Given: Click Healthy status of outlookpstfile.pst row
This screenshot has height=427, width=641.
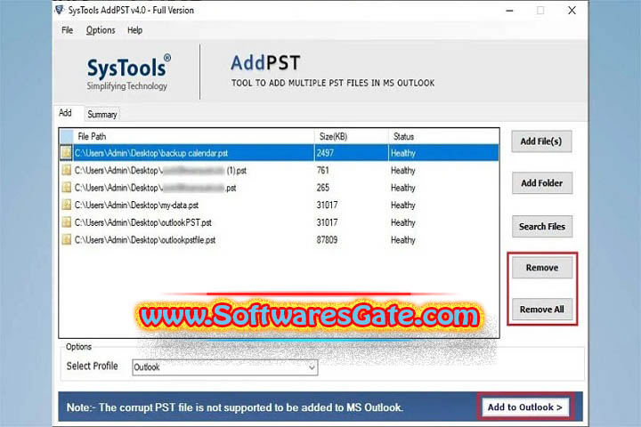Looking at the screenshot, I should click(x=403, y=240).
